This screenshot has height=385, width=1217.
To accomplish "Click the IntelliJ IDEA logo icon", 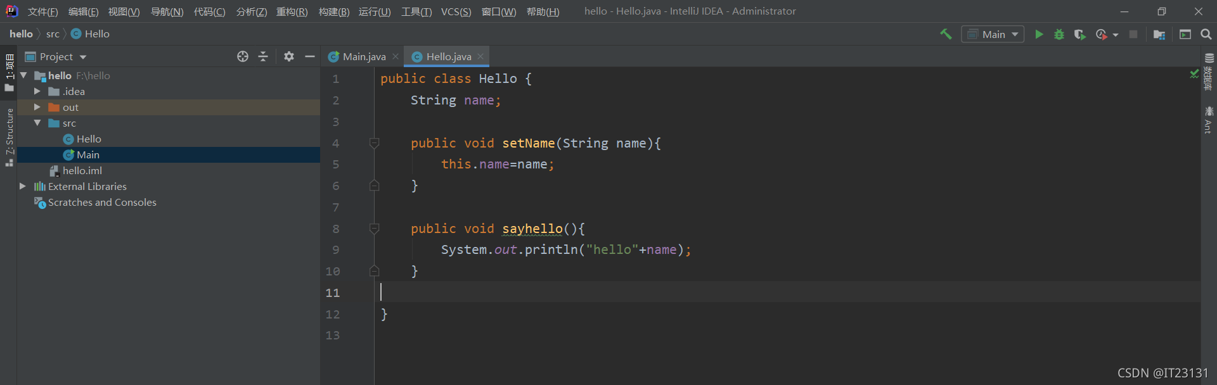I will click(x=11, y=11).
